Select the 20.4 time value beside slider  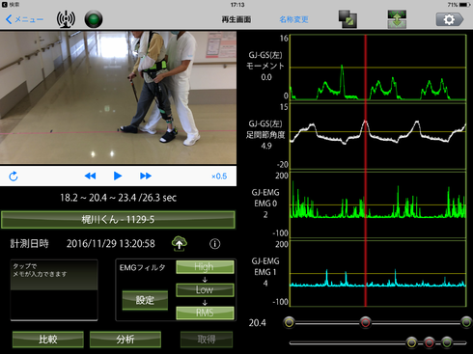pyautogui.click(x=258, y=322)
